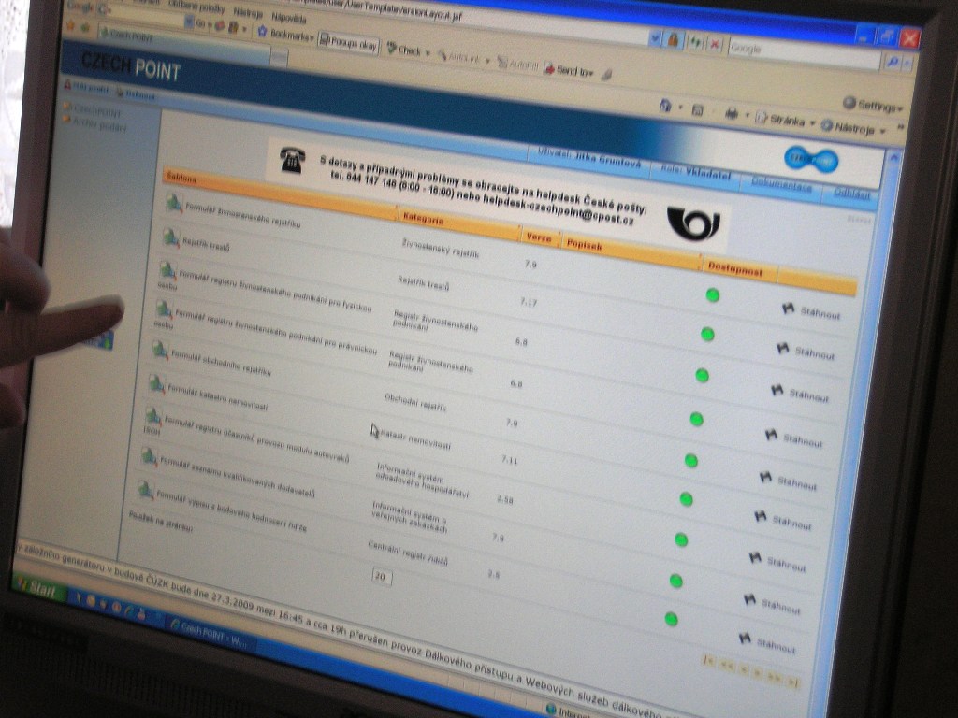Sort by the Verze column header
This screenshot has width=958, height=718.
(x=538, y=237)
